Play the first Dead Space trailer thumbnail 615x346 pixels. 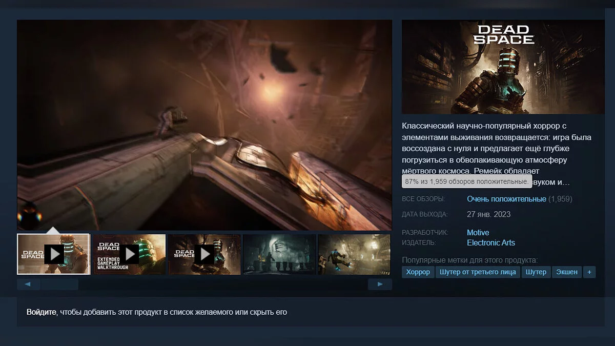pos(54,254)
